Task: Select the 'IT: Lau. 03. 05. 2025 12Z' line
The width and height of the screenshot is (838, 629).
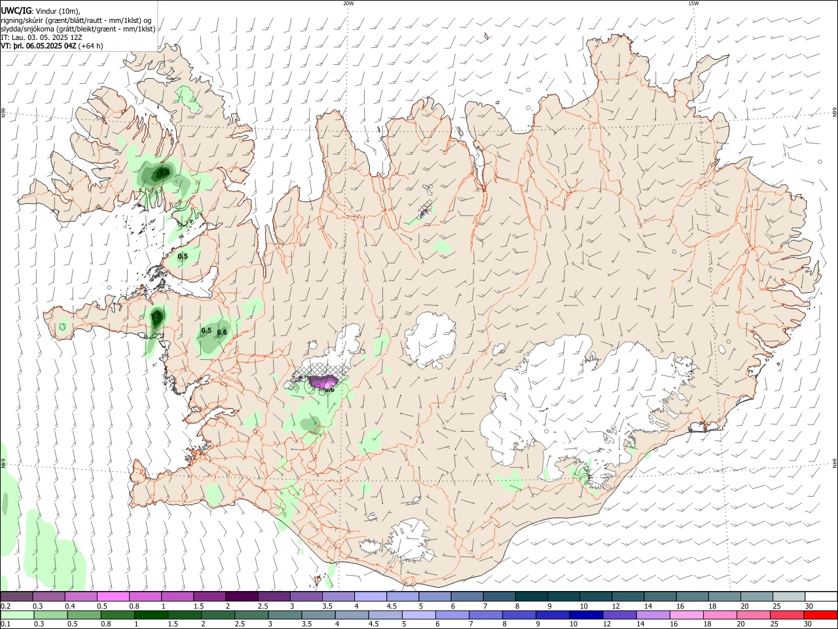Action: click(x=41, y=37)
